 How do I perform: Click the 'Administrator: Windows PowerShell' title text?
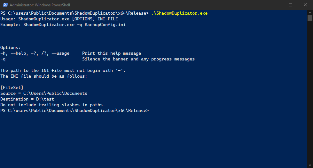pyautogui.click(x=40, y=5)
